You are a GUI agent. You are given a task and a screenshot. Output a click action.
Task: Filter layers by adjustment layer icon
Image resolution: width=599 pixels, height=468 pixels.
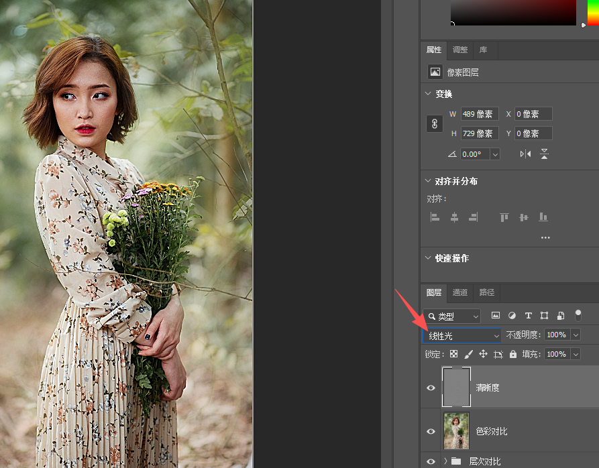[x=512, y=315]
